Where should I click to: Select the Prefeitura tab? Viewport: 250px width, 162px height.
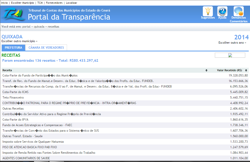click(13, 48)
